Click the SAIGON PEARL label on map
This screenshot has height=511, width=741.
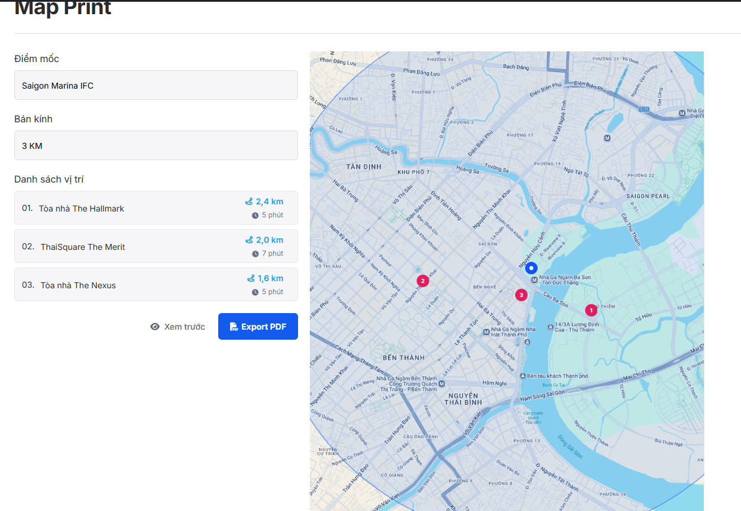(647, 196)
